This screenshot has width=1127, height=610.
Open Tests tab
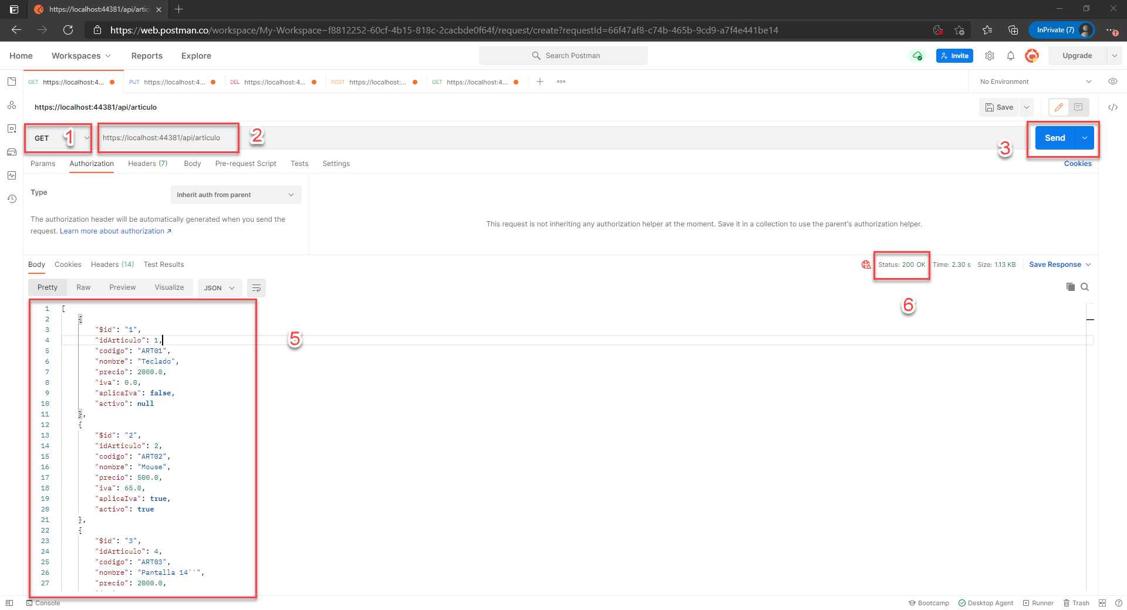click(299, 164)
